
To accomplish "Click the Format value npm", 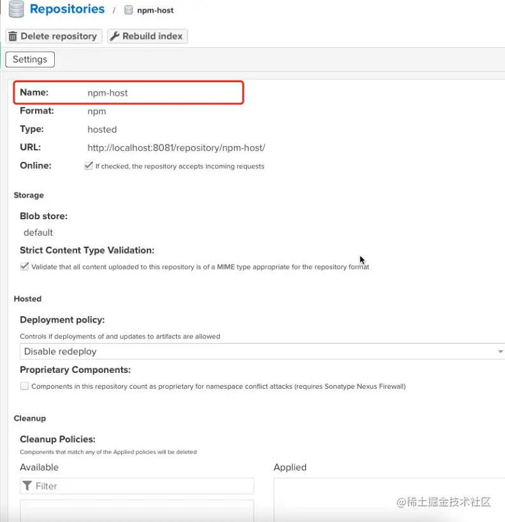I will (x=97, y=112).
